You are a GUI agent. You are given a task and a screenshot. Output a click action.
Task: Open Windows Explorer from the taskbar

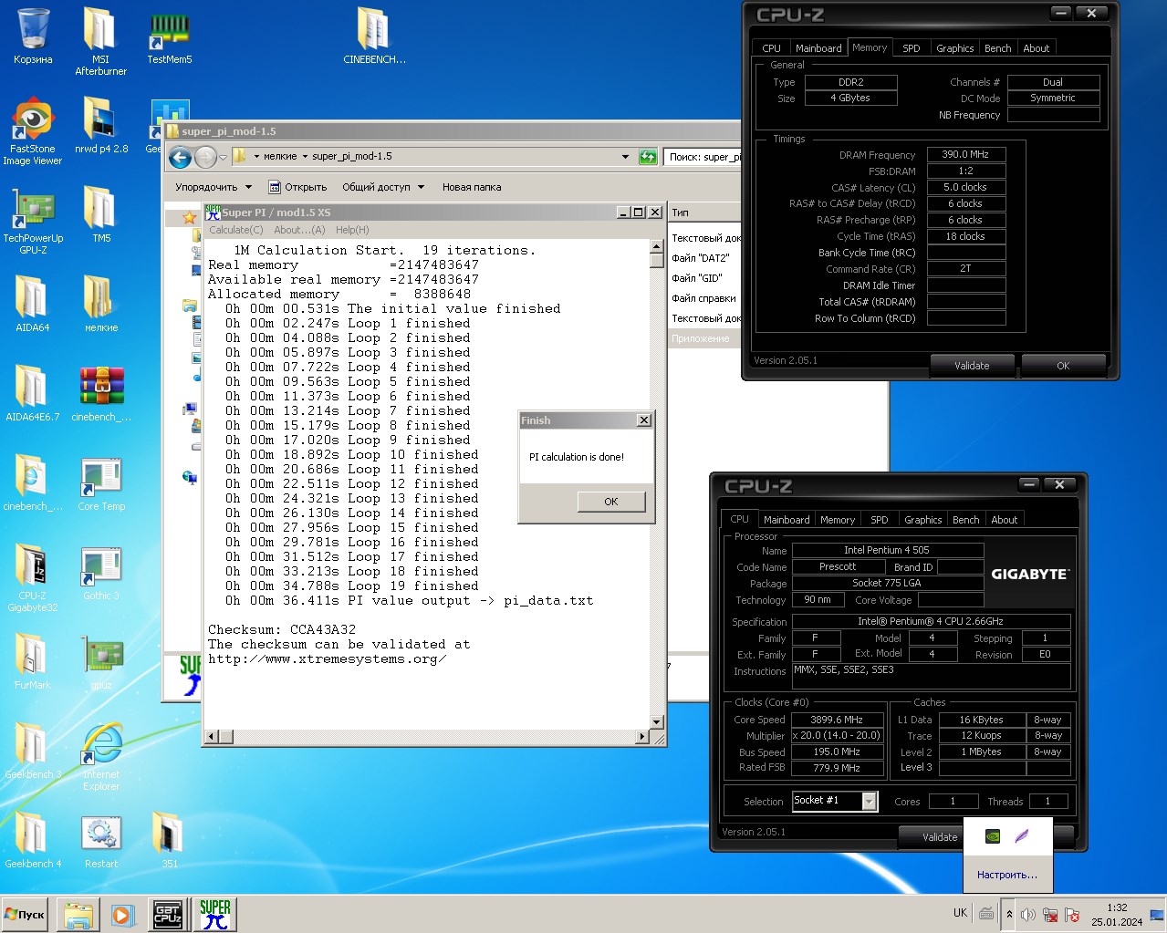[x=78, y=914]
